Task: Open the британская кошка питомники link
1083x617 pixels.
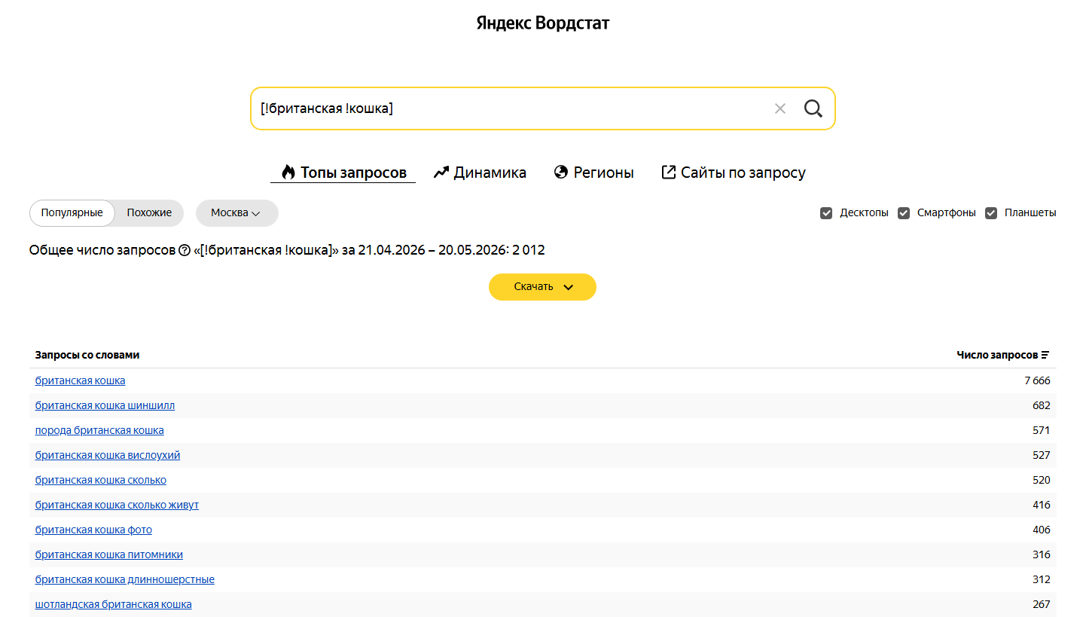Action: coord(109,554)
